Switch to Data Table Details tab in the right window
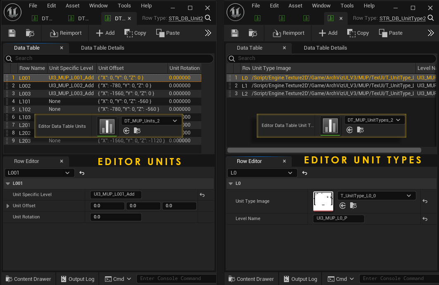Image resolution: width=439 pixels, height=285 pixels. (x=325, y=48)
